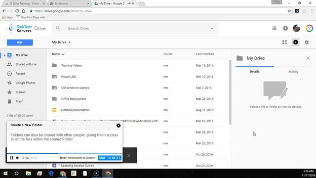Viewport: 316px width, 178px height.
Task: Open File Explorer from taskbar
Action: (28, 174)
